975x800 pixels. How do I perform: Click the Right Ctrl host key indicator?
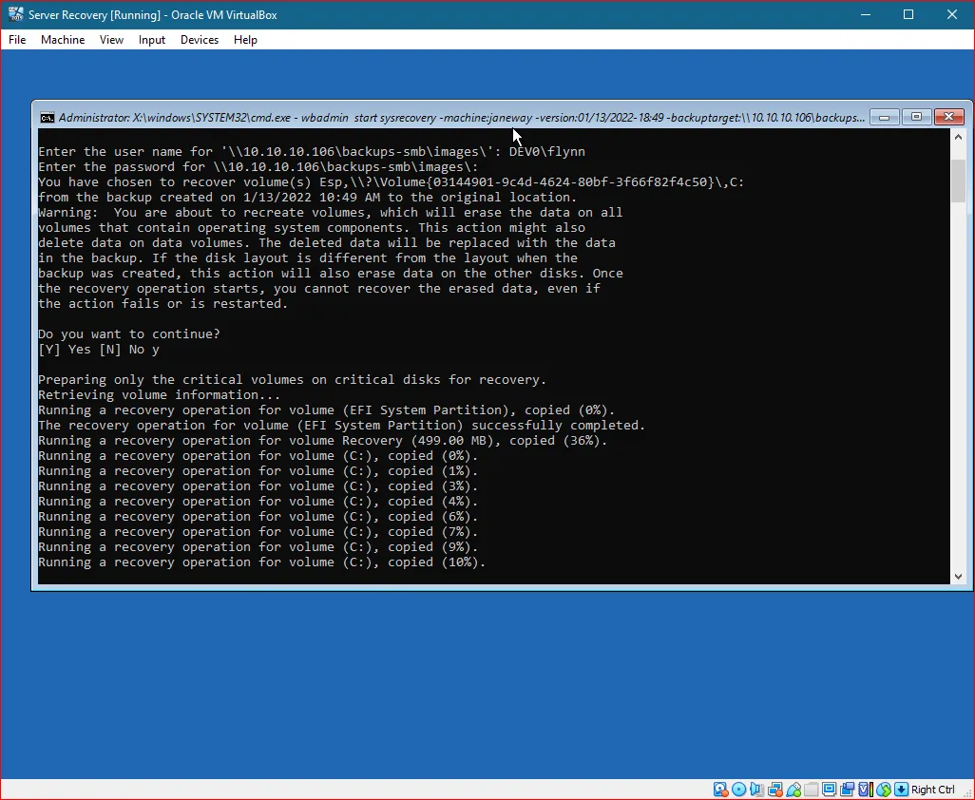tap(932, 789)
